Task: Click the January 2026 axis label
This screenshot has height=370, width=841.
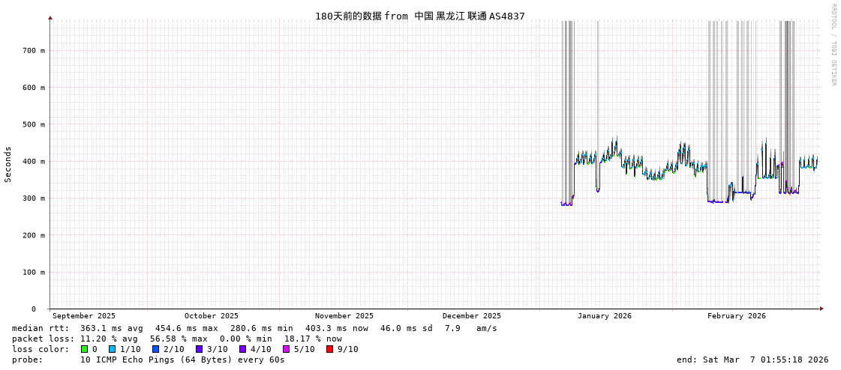Action: pos(605,316)
